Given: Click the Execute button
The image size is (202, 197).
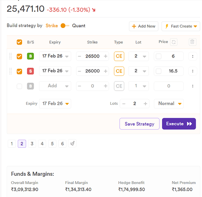Looking at the screenshot, I should pyautogui.click(x=179, y=124).
